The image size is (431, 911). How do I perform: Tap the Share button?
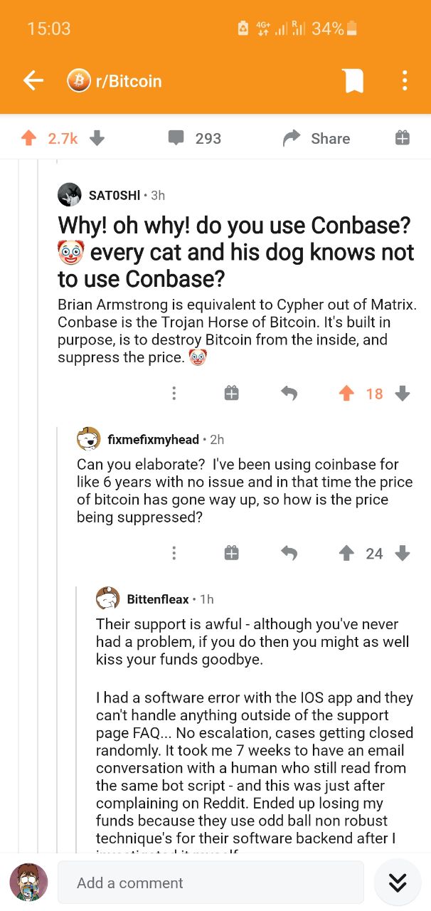pos(316,138)
